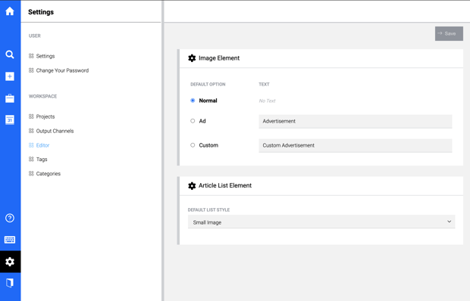
Task: Click the gear icon beside Image Element
Action: [192, 58]
